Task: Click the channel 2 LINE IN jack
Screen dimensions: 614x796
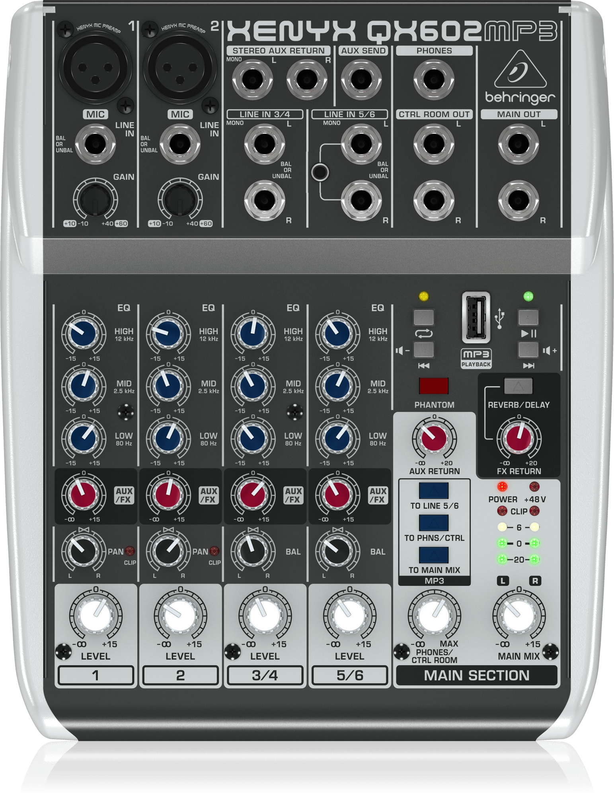Action: click(180, 144)
